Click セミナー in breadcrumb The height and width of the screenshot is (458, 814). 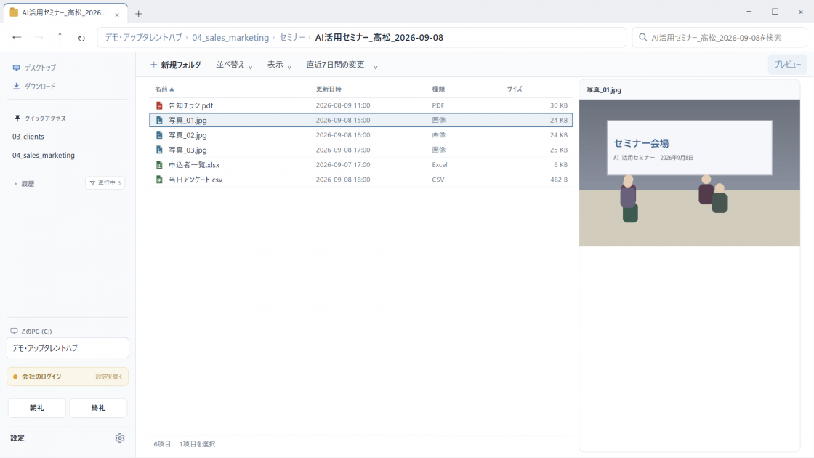pos(291,37)
